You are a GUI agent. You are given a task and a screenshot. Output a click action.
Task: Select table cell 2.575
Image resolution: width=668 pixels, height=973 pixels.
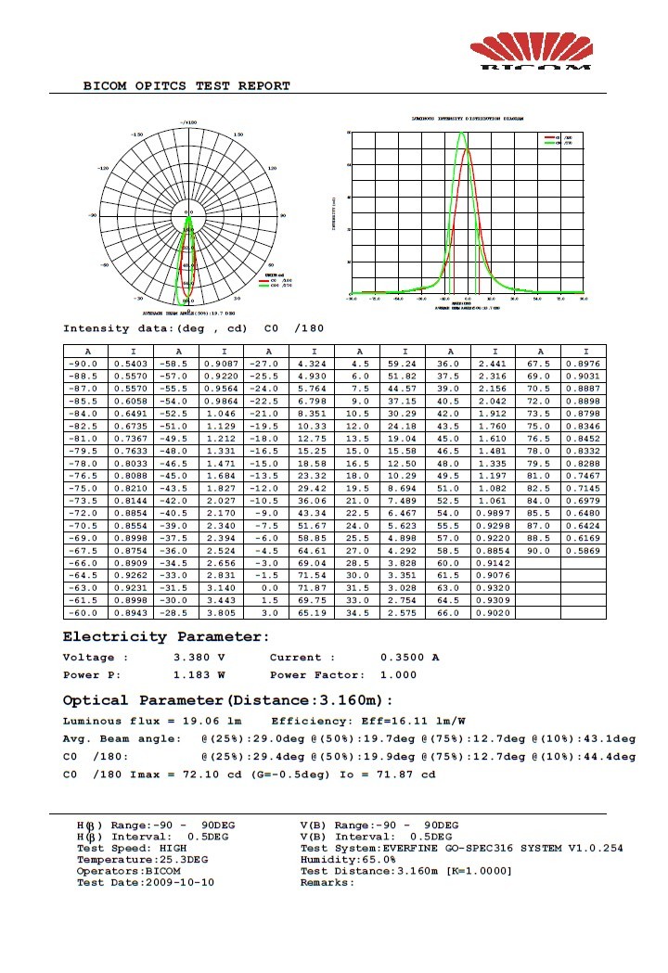(x=403, y=612)
